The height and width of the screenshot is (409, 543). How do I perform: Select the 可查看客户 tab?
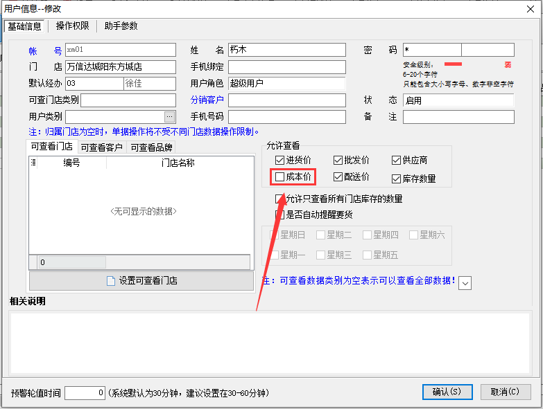(102, 147)
